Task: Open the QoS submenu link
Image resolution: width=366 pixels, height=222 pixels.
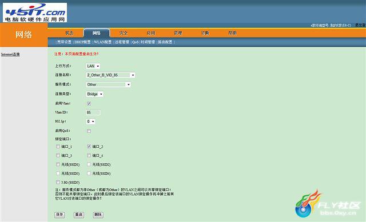Action: point(135,42)
